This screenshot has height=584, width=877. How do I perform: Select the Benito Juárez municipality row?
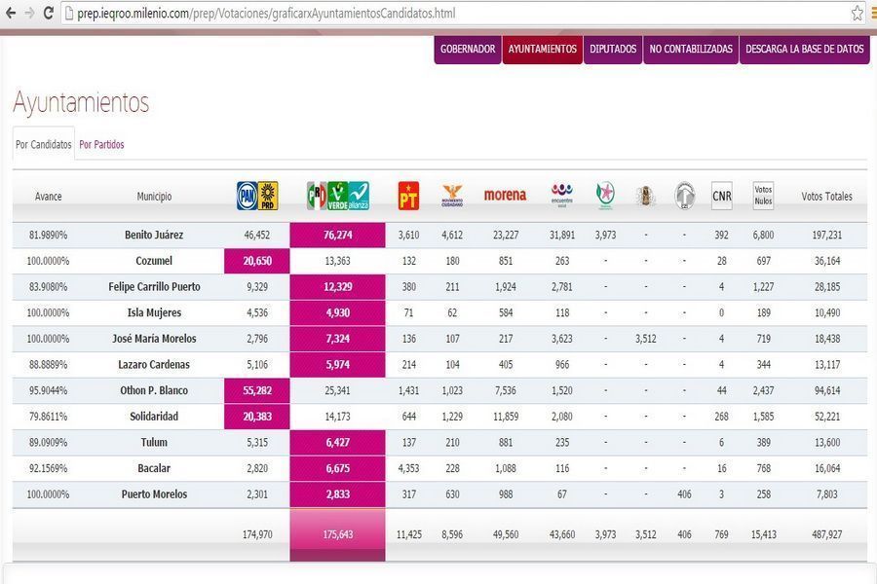click(439, 235)
